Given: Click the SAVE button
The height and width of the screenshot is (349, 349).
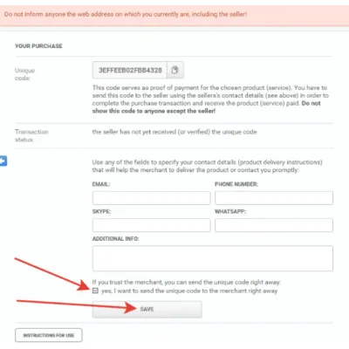Looking at the screenshot, I should coord(147,309).
